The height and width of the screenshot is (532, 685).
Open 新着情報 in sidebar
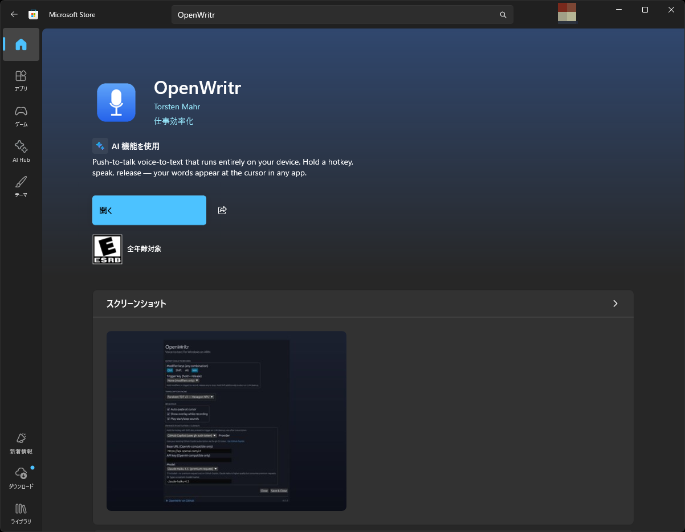click(21, 443)
